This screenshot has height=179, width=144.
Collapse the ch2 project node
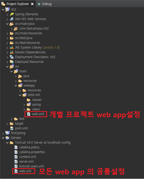pos(3,10)
